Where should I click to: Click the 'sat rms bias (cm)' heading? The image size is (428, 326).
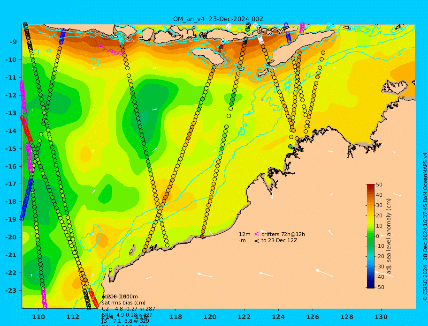(x=123, y=303)
